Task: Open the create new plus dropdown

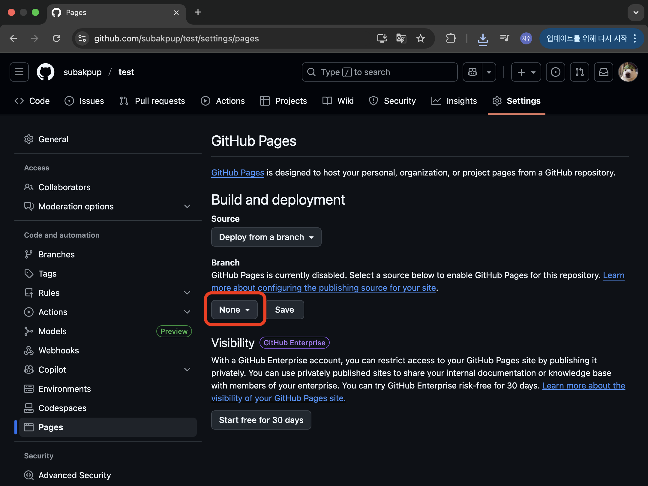Action: 526,72
